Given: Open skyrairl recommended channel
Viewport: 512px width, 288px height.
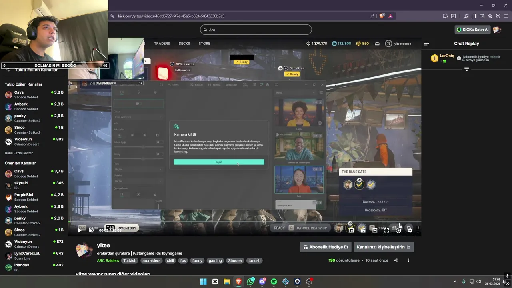Looking at the screenshot, I should click(34, 185).
